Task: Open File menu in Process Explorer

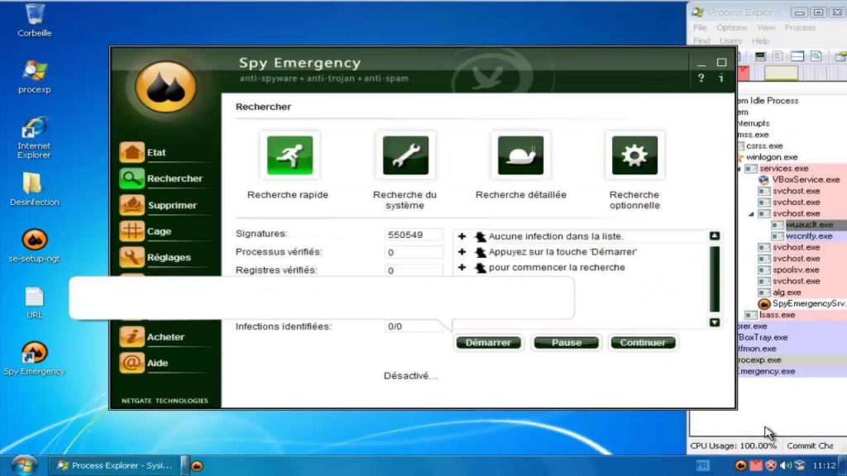Action: click(x=700, y=27)
